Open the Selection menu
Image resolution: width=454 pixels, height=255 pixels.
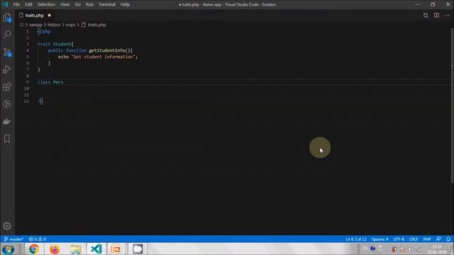coord(46,4)
